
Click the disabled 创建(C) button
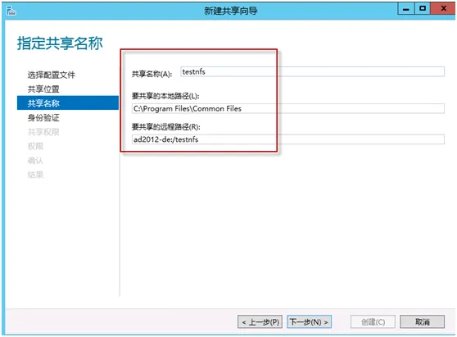[x=373, y=321]
